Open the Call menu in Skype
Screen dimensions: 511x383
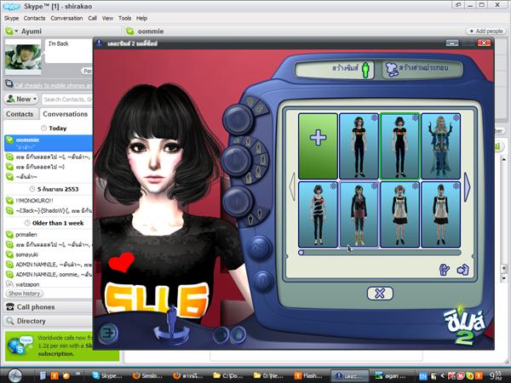(x=93, y=18)
